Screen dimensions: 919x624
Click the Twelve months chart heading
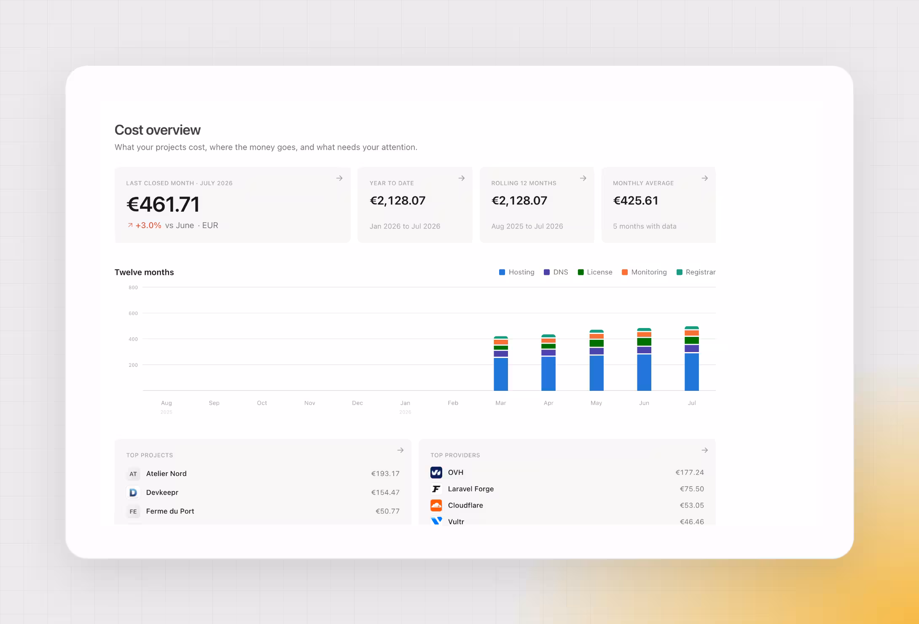[x=144, y=272]
